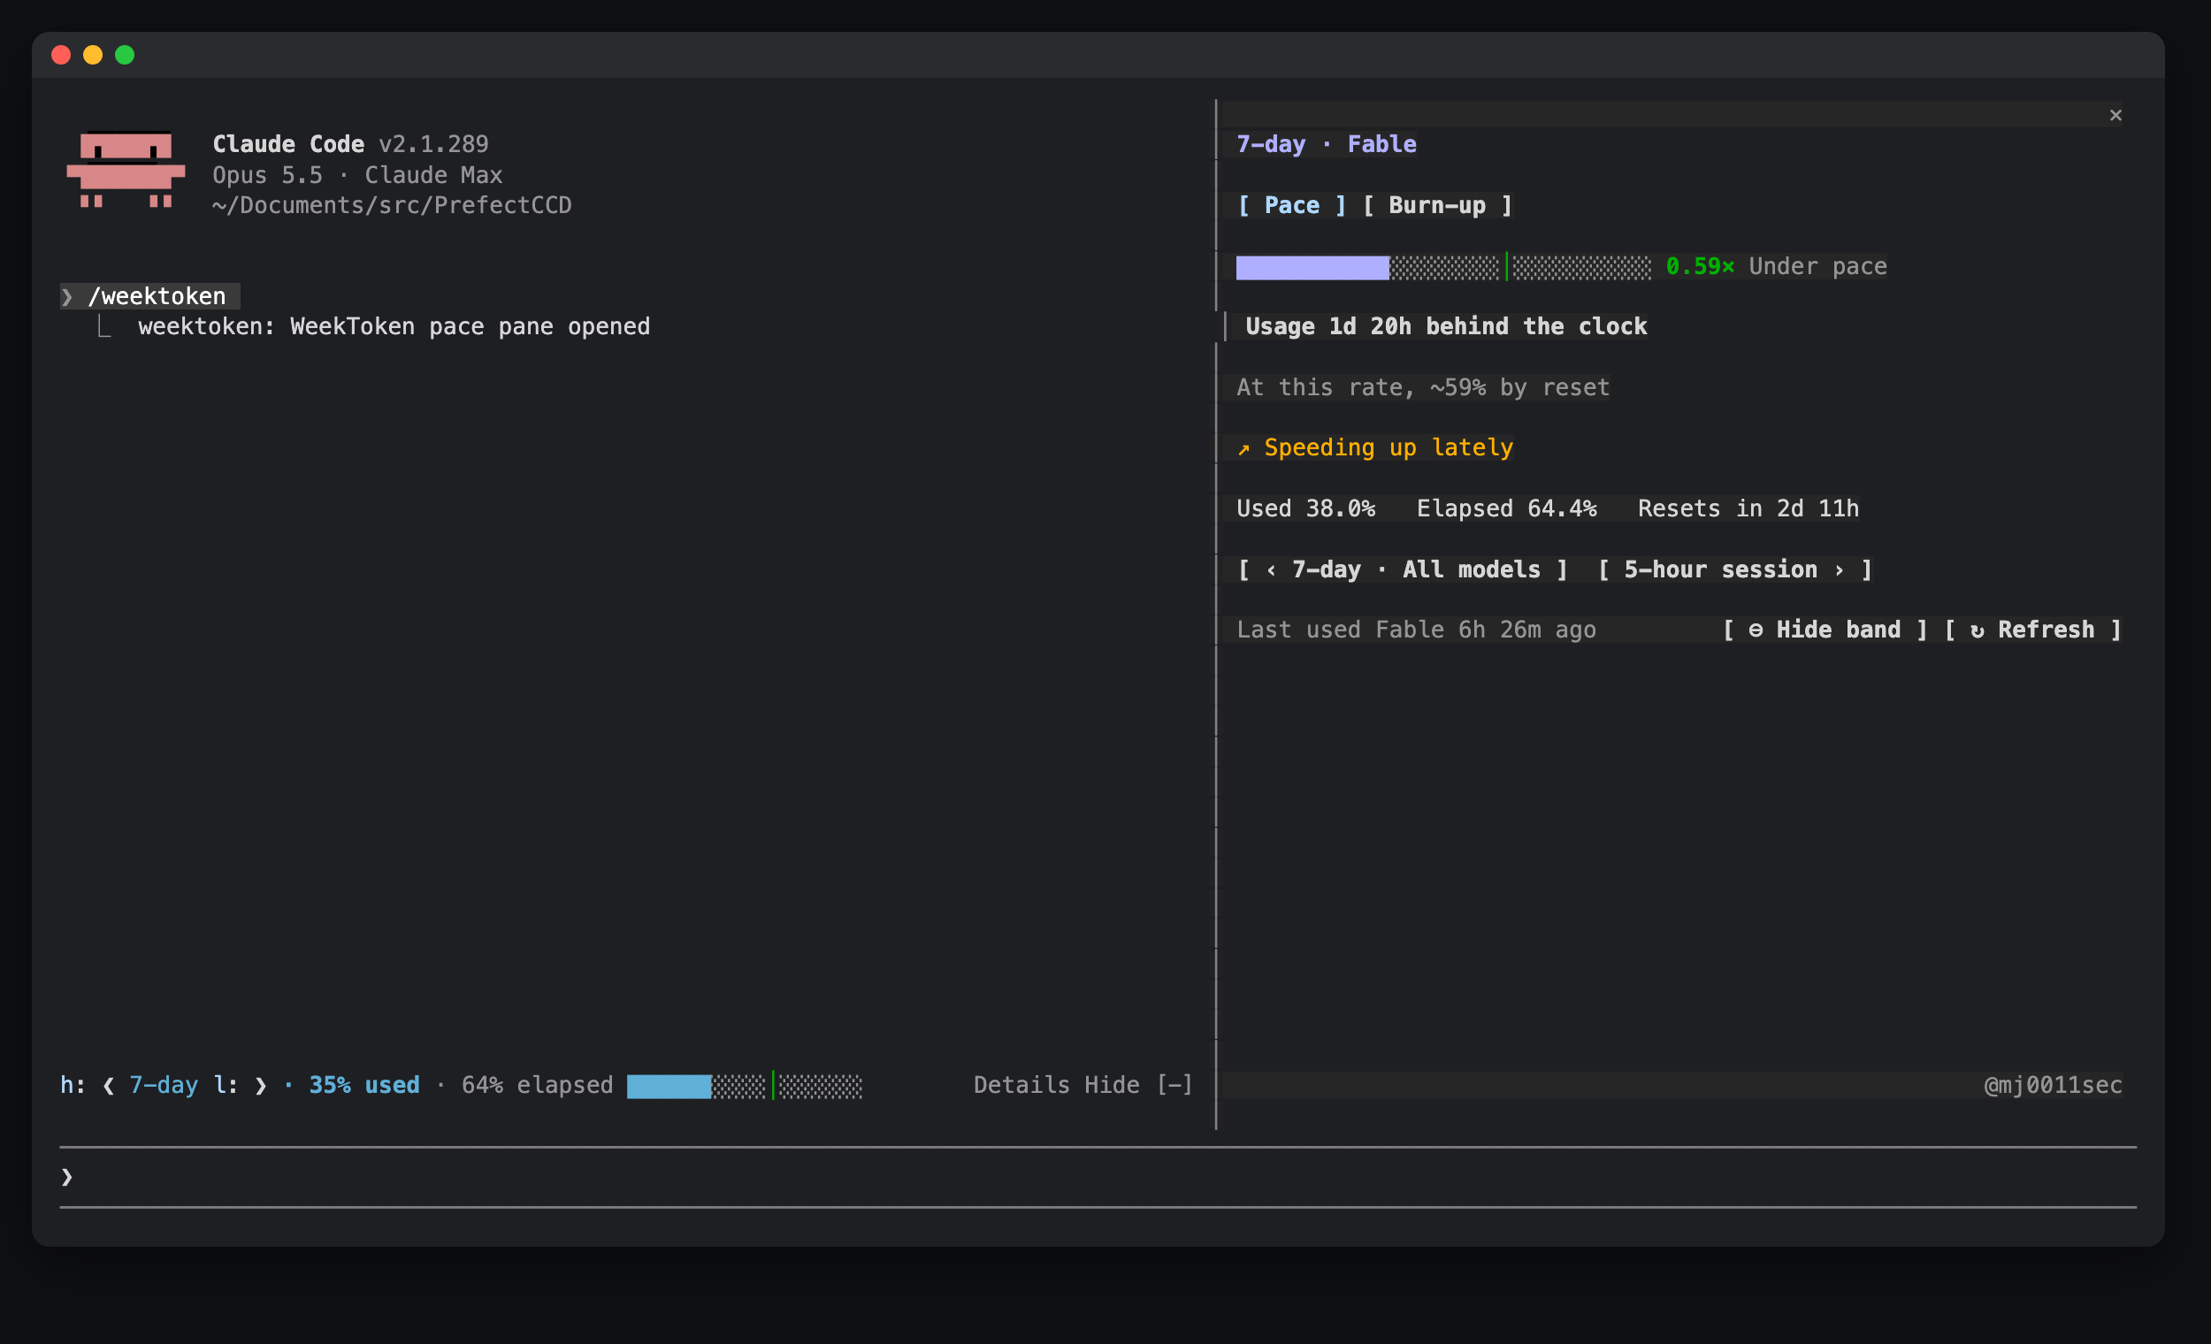The image size is (2211, 1344).
Task: Click 'Used 38.0%' value
Action: point(1305,508)
